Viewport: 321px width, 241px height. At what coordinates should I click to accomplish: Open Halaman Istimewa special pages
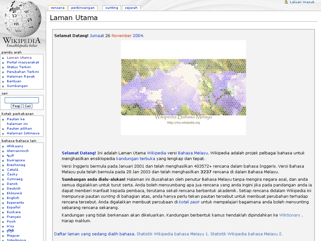[23, 133]
